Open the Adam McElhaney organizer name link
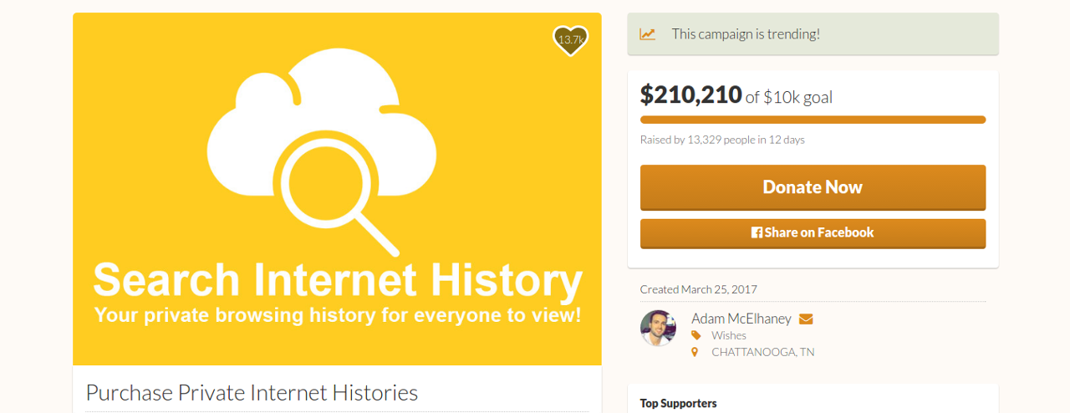 pyautogui.click(x=742, y=319)
